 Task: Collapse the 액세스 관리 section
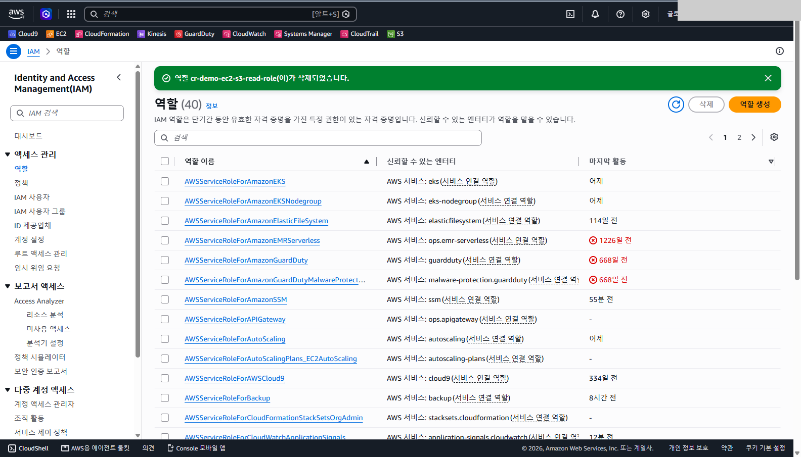(x=8, y=155)
